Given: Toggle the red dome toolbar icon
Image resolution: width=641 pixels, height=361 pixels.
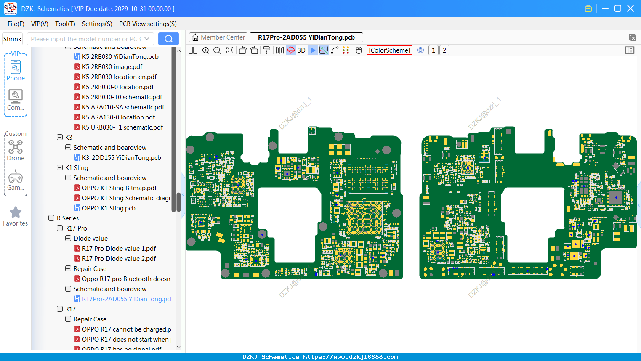Looking at the screenshot, I should pos(291,50).
